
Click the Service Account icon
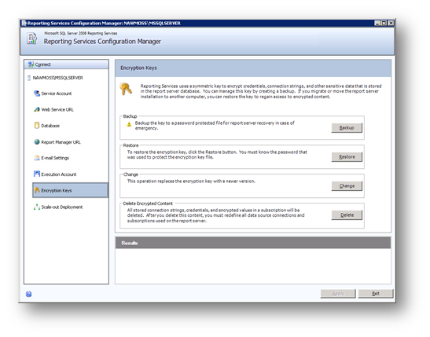(x=37, y=93)
